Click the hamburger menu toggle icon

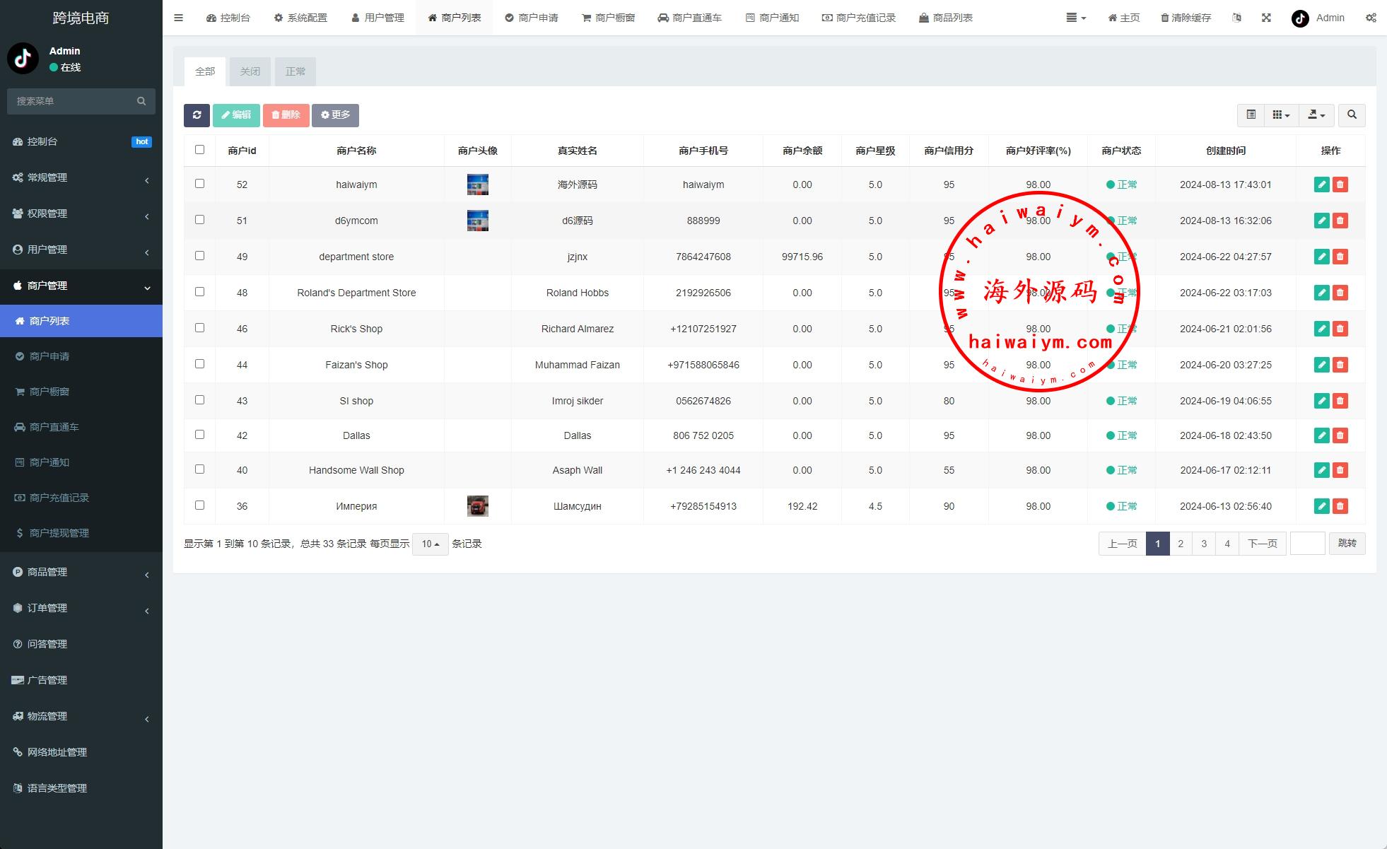(x=178, y=18)
